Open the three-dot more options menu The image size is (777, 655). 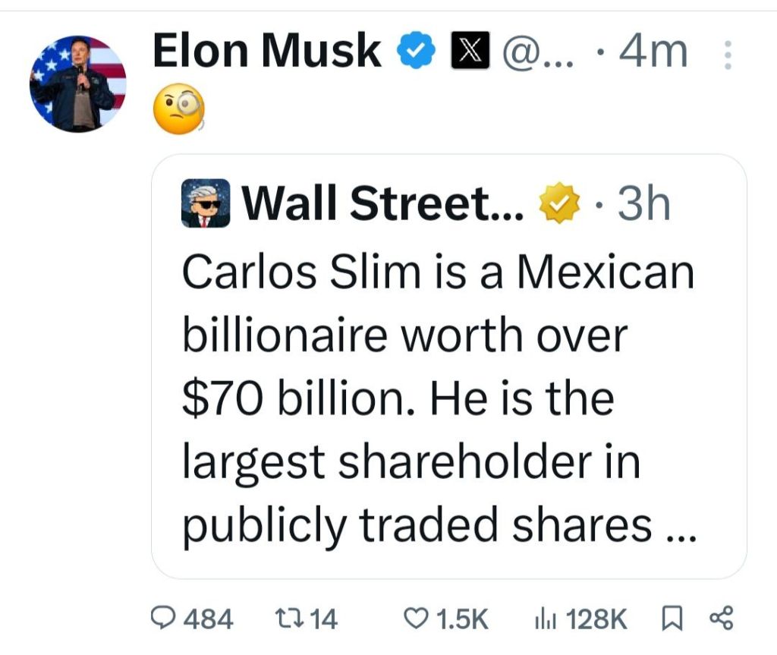pyautogui.click(x=727, y=56)
